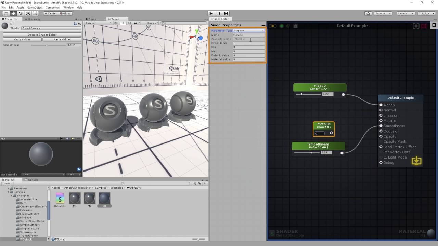This screenshot has width=438, height=246.
Task: Click yellow update shader icon on DefaultExample node
Action: [x=416, y=161]
